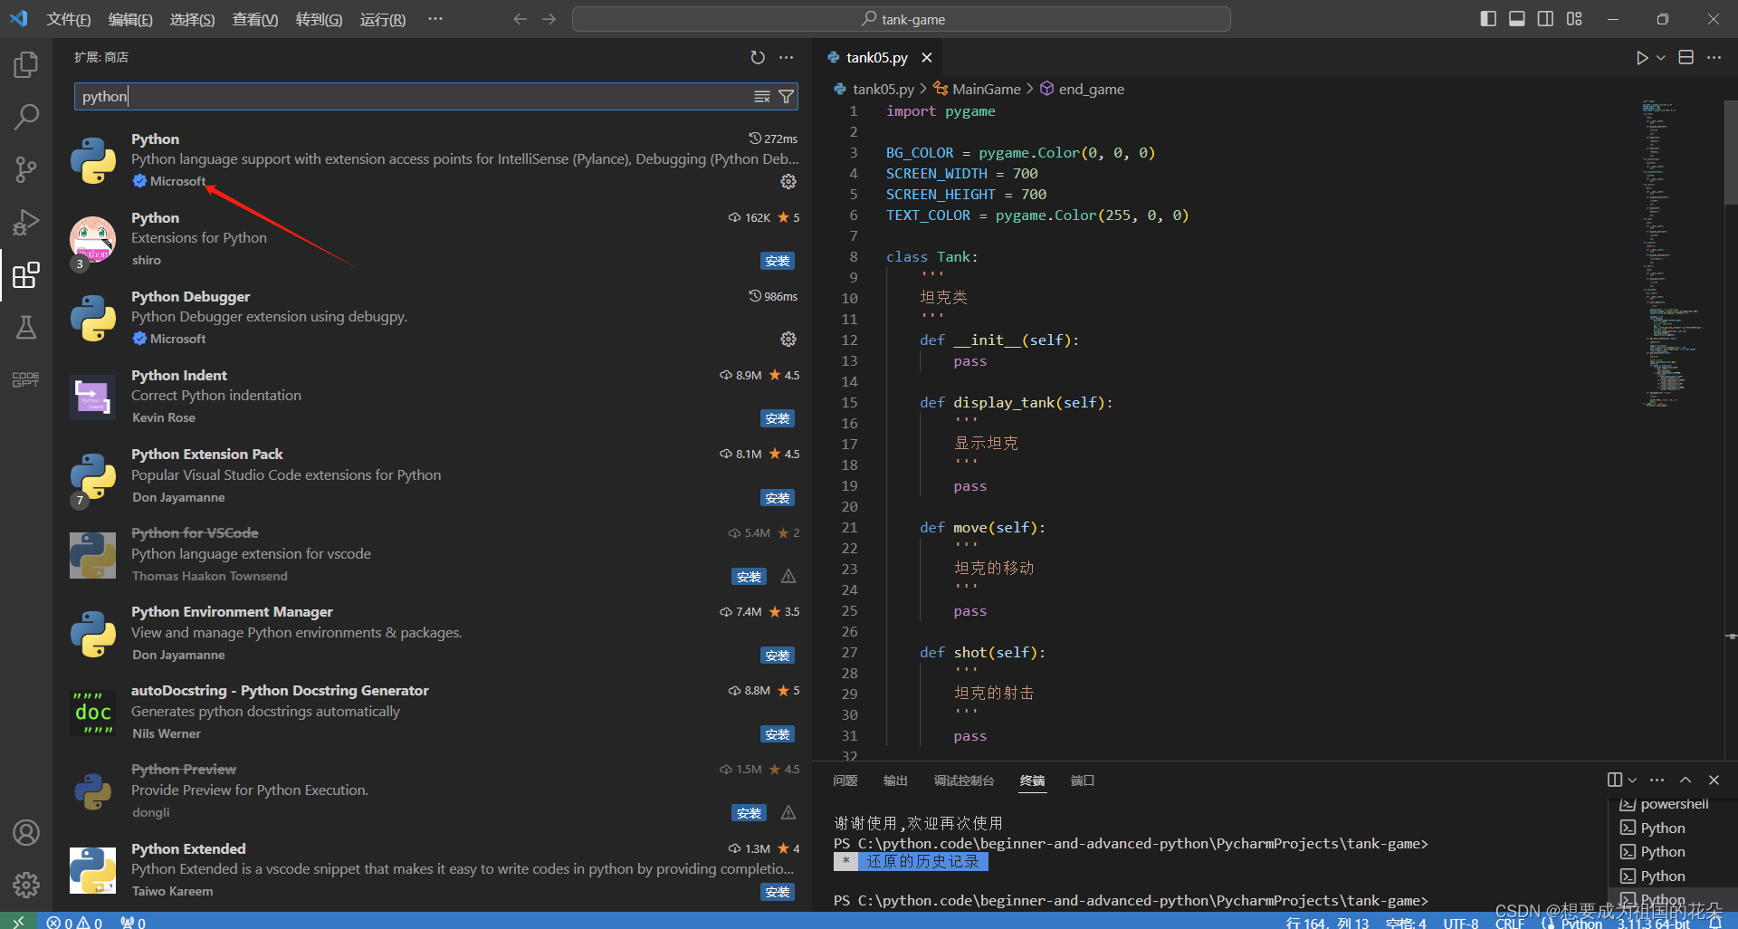Open the extension filter options
This screenshot has height=929, width=1738.
click(787, 96)
